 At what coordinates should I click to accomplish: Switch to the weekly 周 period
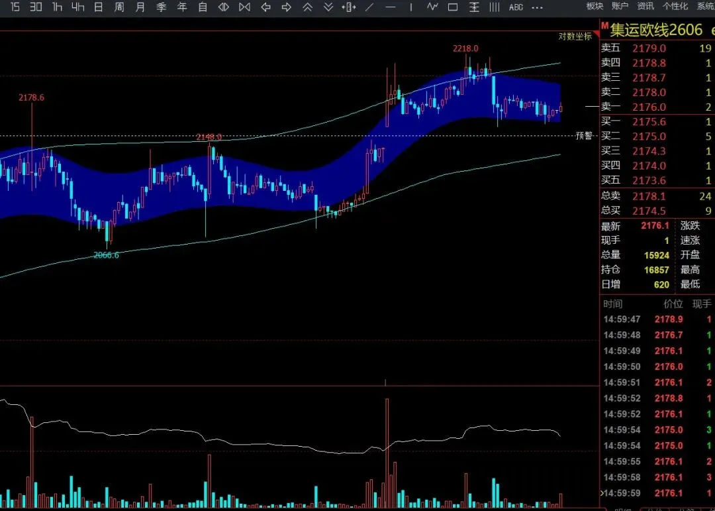[x=119, y=7]
